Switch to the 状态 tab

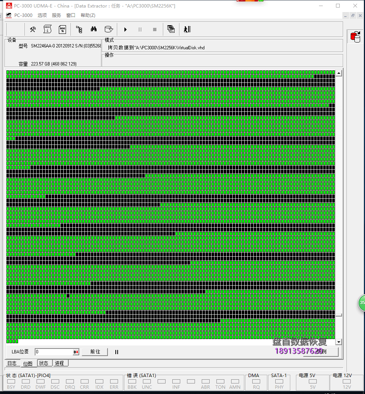(x=43, y=363)
